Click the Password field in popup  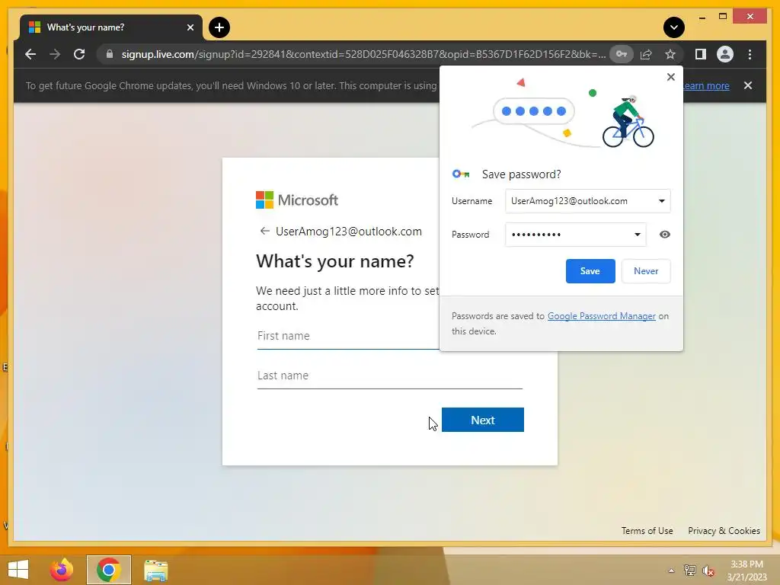576,235
